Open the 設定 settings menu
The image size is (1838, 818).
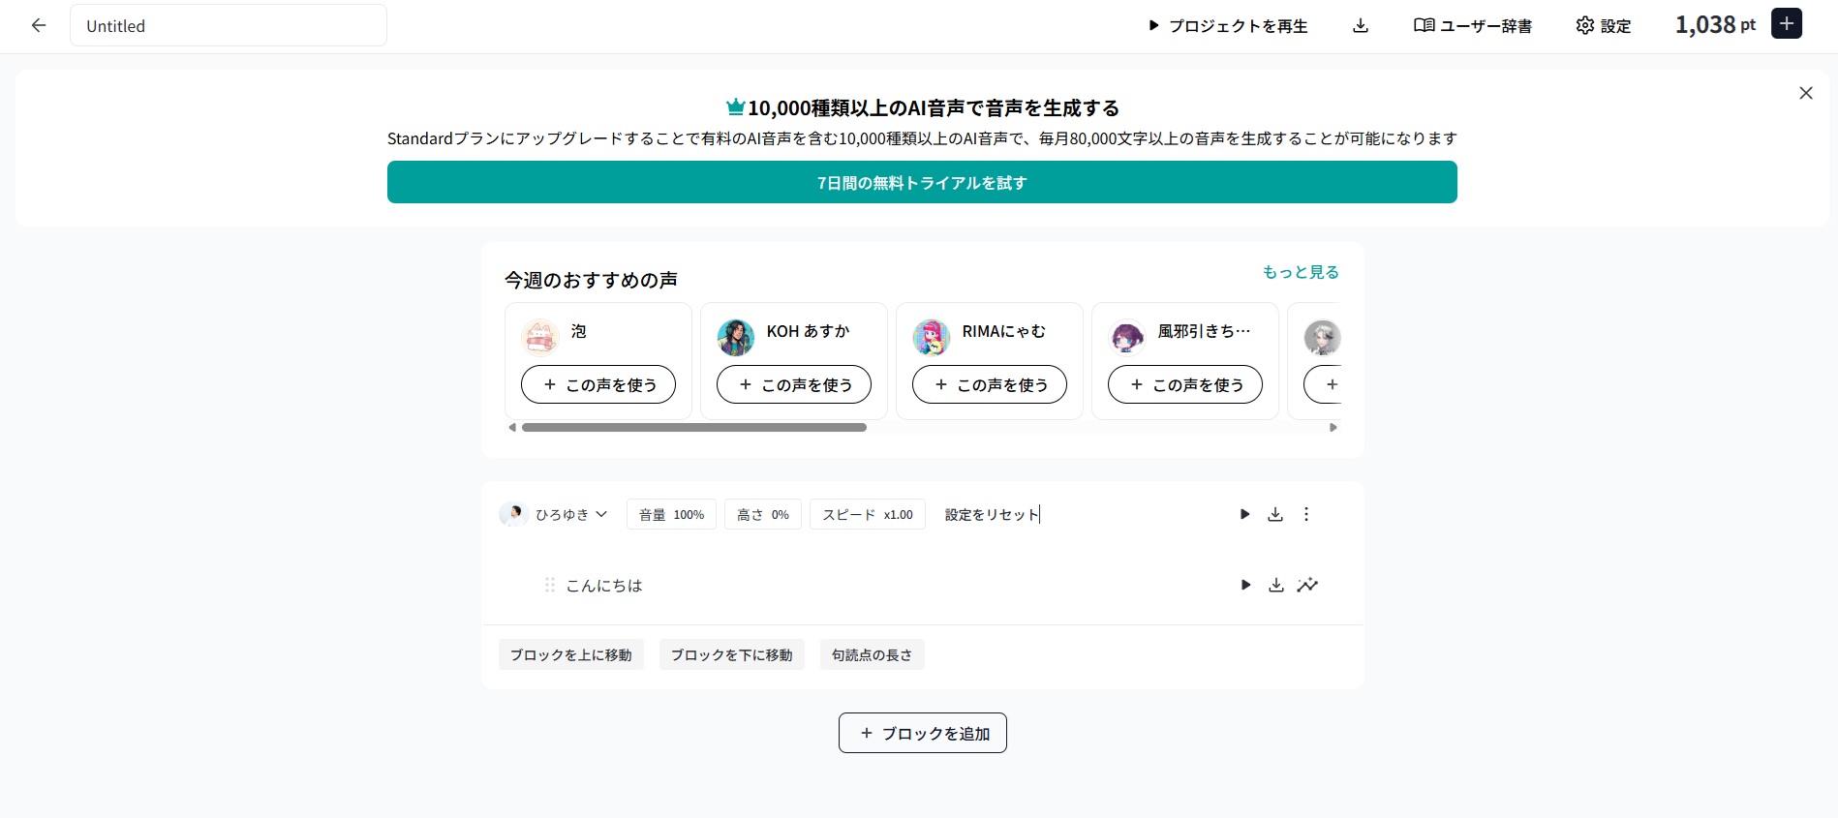[1604, 26]
